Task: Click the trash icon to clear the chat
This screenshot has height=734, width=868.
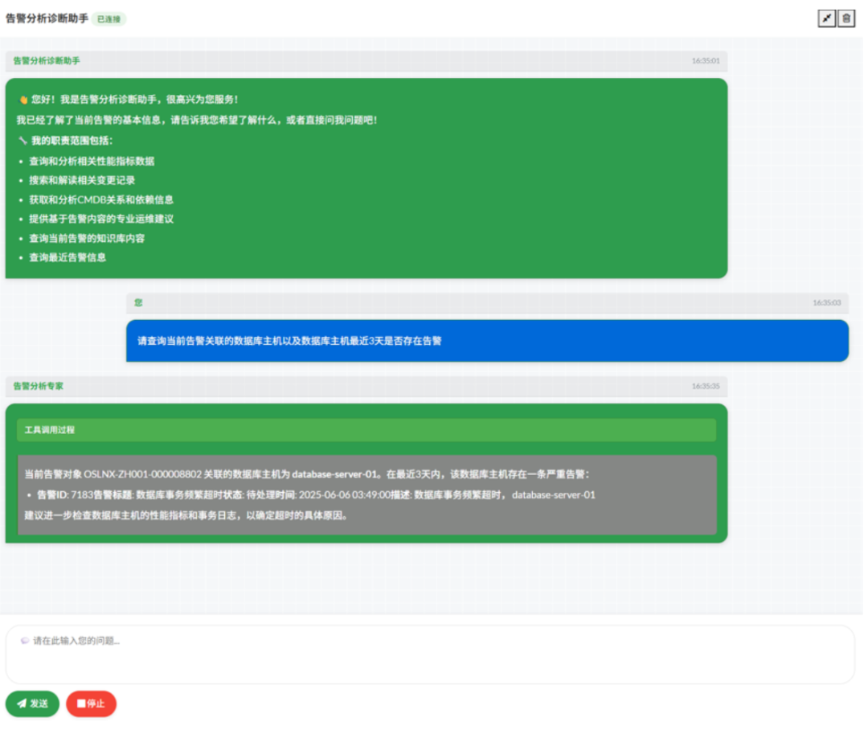Action: [x=846, y=18]
